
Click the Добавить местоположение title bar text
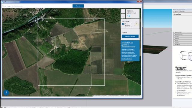tap(11, 2)
